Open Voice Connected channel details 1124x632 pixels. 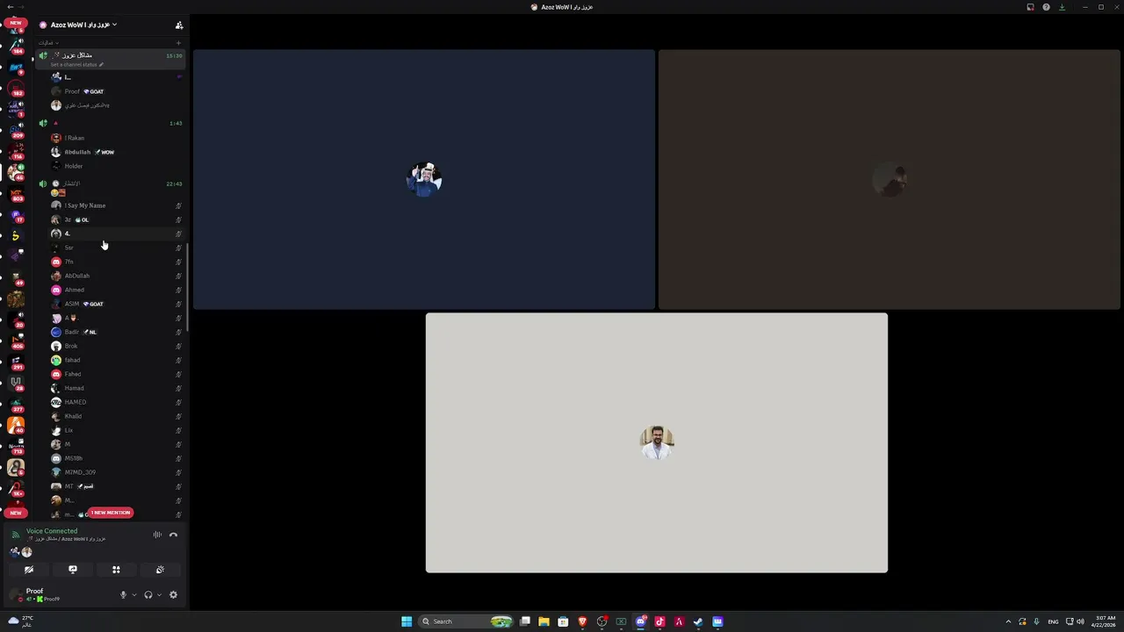coord(52,531)
